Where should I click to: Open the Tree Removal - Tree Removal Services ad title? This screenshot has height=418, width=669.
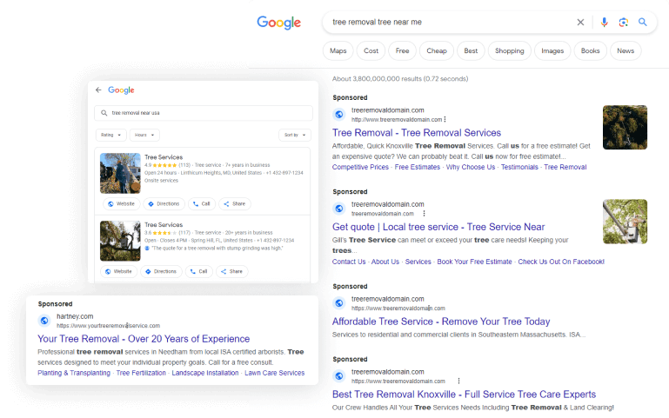(x=417, y=133)
